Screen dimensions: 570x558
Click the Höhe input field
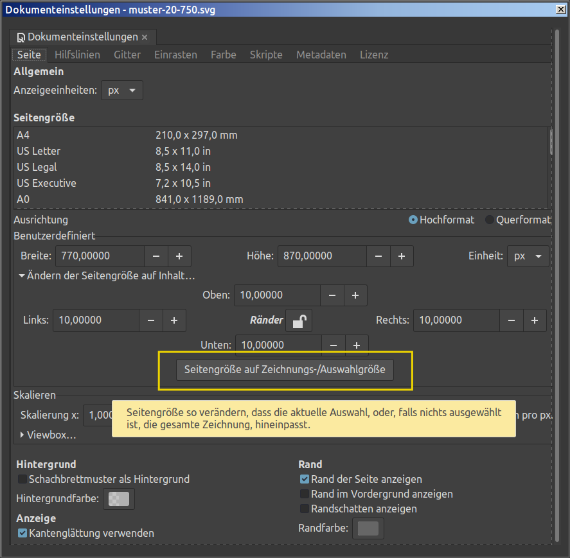coord(323,256)
